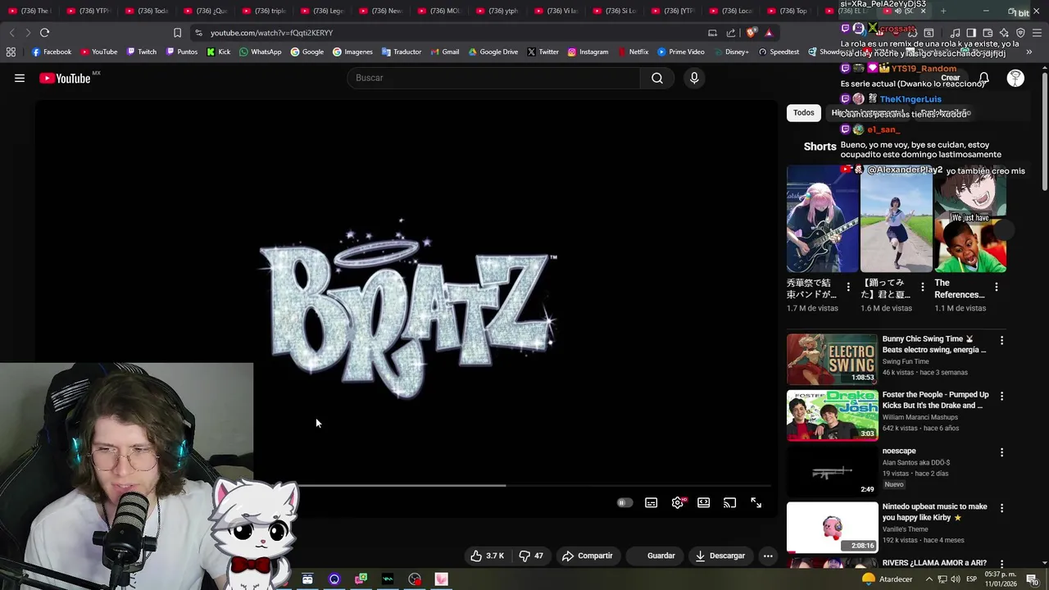Open options for Foster the People video

tap(1001, 396)
